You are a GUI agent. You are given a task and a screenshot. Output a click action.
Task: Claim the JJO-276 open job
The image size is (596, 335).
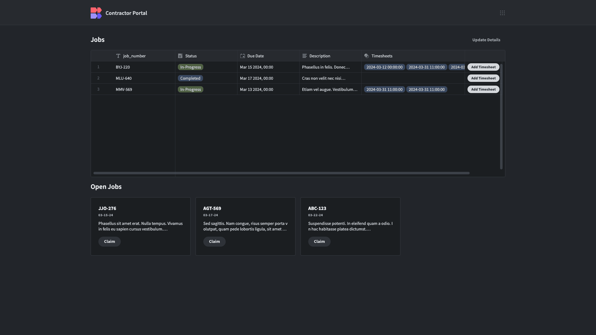[x=110, y=242]
